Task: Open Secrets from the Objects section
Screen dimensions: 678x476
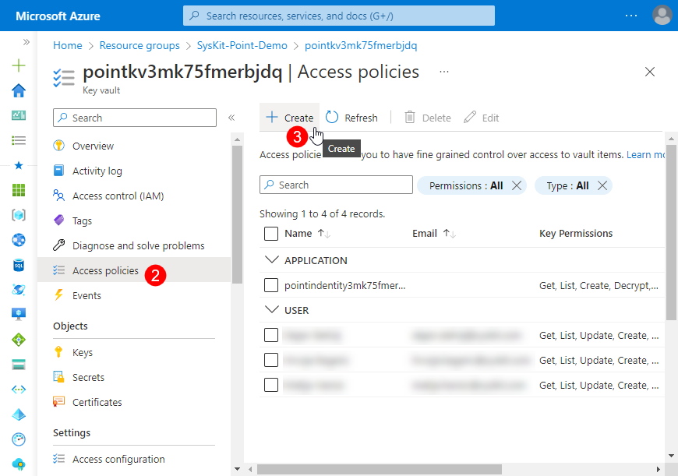Action: click(x=87, y=377)
